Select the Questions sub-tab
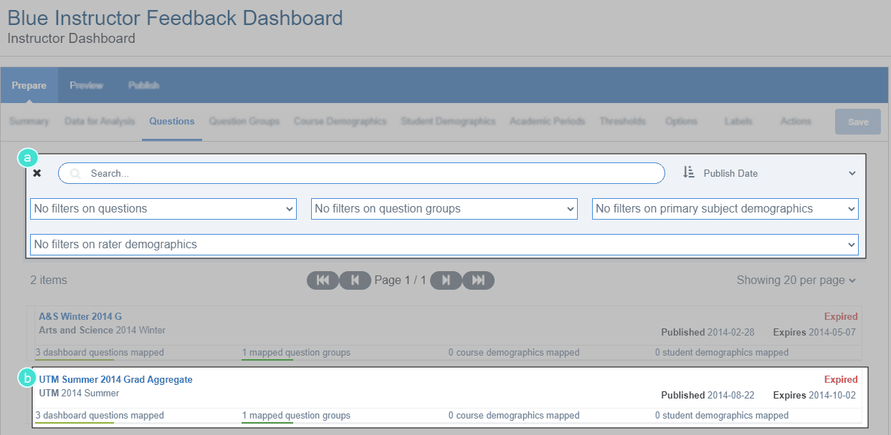The height and width of the screenshot is (435, 891). [x=172, y=122]
